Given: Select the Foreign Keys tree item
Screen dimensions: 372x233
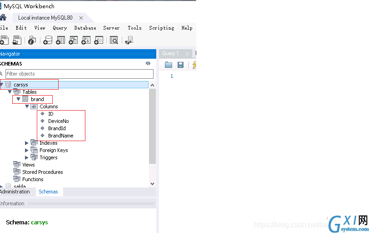Looking at the screenshot, I should (x=54, y=150).
